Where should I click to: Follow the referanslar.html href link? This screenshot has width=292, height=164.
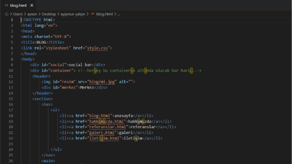click(108, 127)
